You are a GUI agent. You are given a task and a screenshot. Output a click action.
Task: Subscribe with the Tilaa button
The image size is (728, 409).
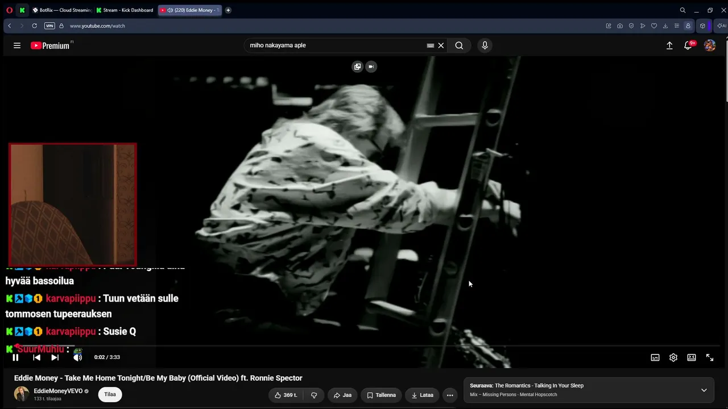(110, 394)
